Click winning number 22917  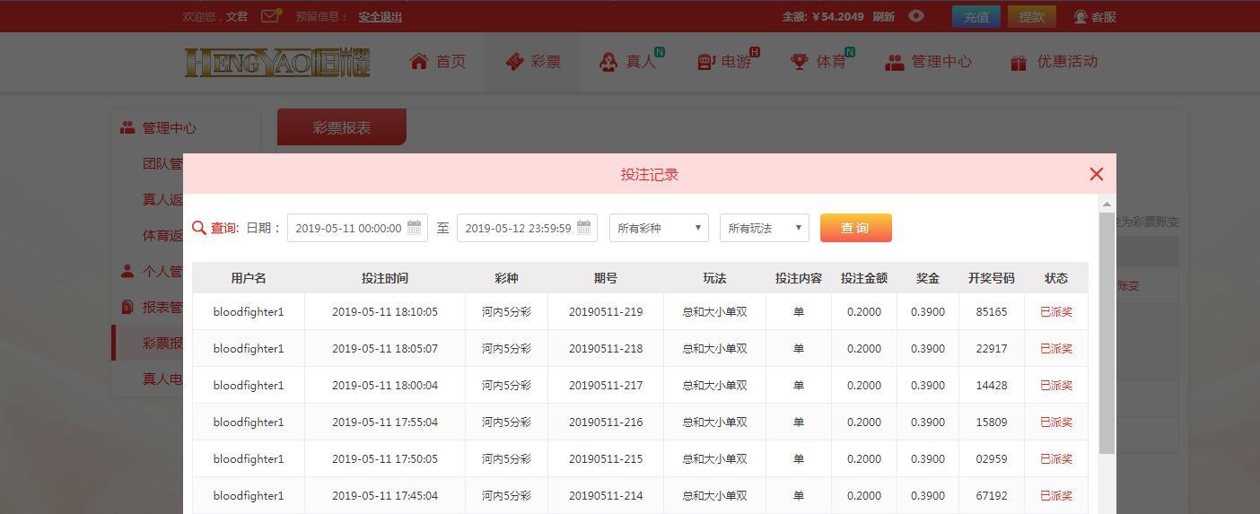coord(992,349)
